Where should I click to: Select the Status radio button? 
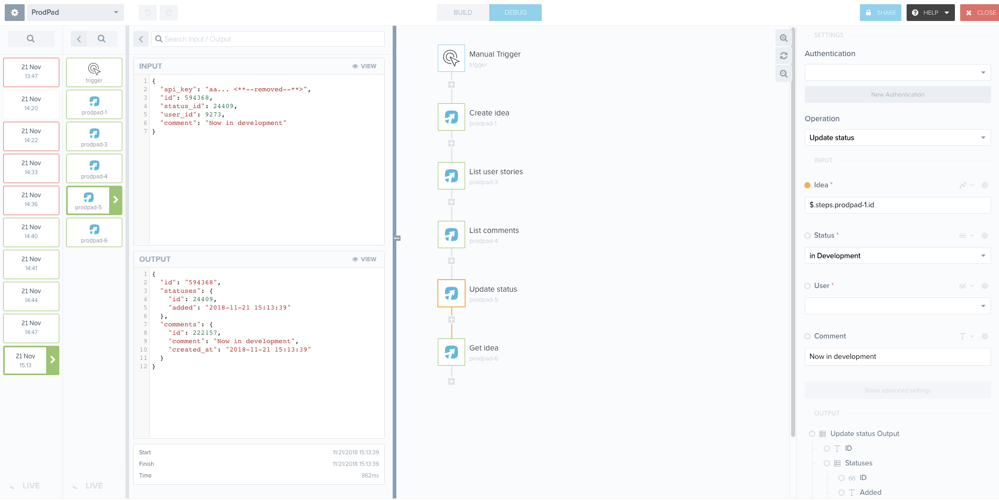[x=807, y=235]
